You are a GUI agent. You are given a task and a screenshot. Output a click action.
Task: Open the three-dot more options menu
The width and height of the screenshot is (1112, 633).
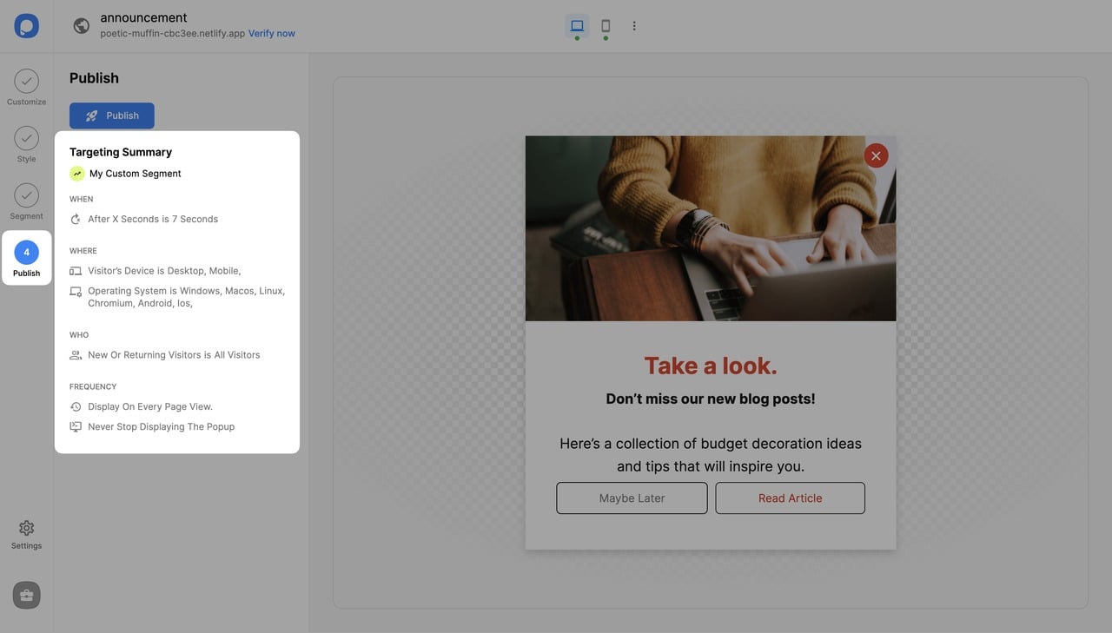click(634, 26)
